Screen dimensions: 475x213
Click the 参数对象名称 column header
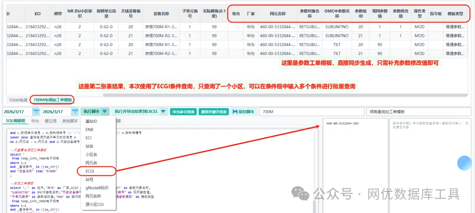(310, 14)
